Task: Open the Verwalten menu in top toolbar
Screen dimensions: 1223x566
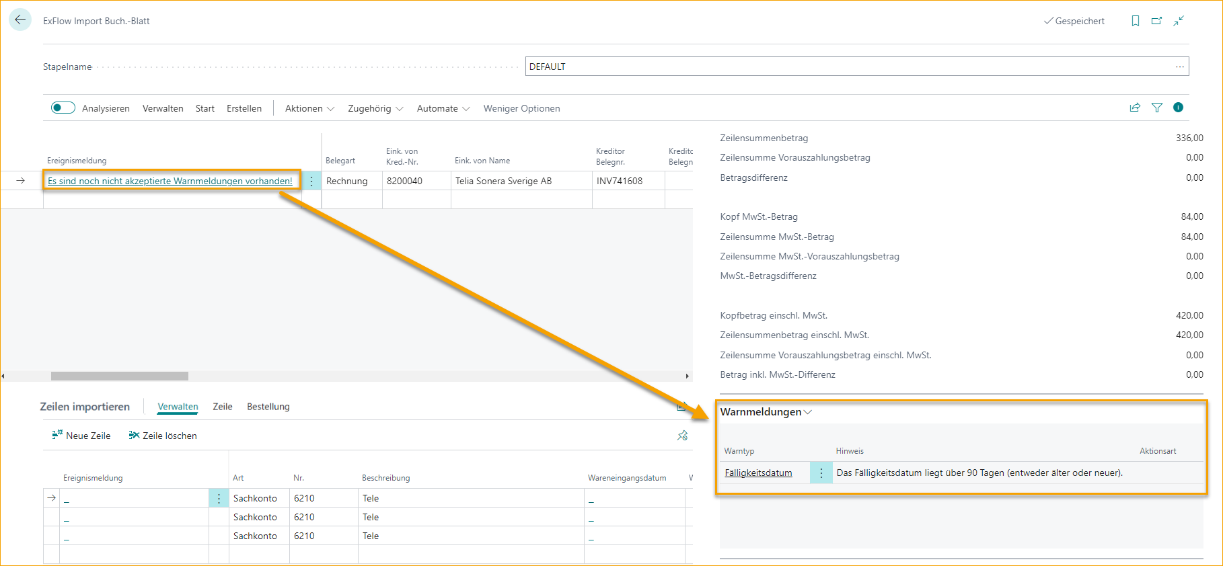Action: click(163, 108)
